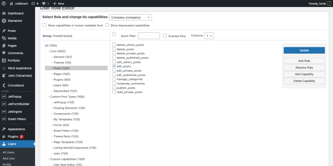Screen dimensions: 333x166
Task: Click the Posts pin icon in sidebar
Action: point(4,31)
